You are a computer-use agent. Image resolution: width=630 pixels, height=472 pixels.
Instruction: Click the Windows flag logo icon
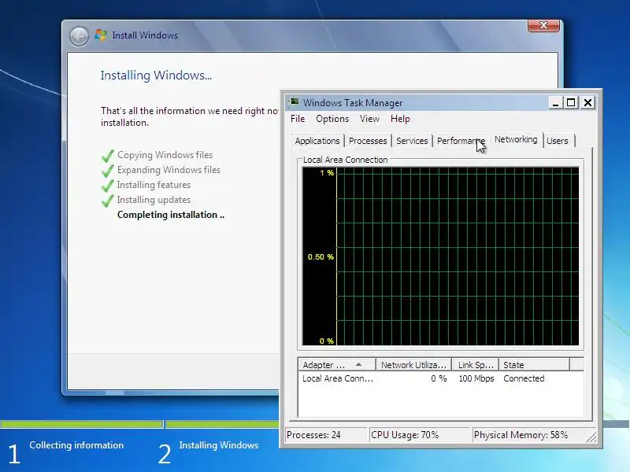[x=101, y=35]
